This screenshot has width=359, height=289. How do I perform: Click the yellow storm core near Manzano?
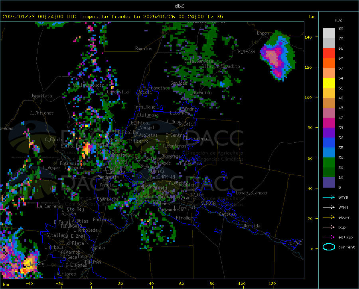coord(28,265)
